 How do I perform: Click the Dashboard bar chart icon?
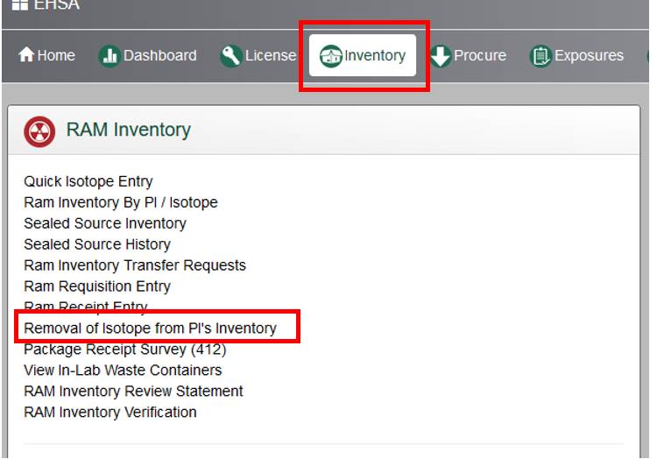click(x=109, y=55)
